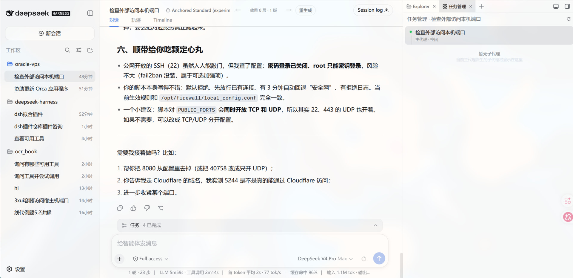
Task: Toggle the bottom panel layout icon
Action: click(x=556, y=6)
